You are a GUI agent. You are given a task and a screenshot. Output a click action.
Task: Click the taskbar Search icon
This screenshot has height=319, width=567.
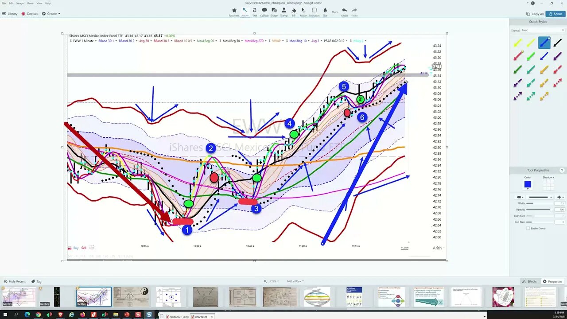[x=16, y=315]
